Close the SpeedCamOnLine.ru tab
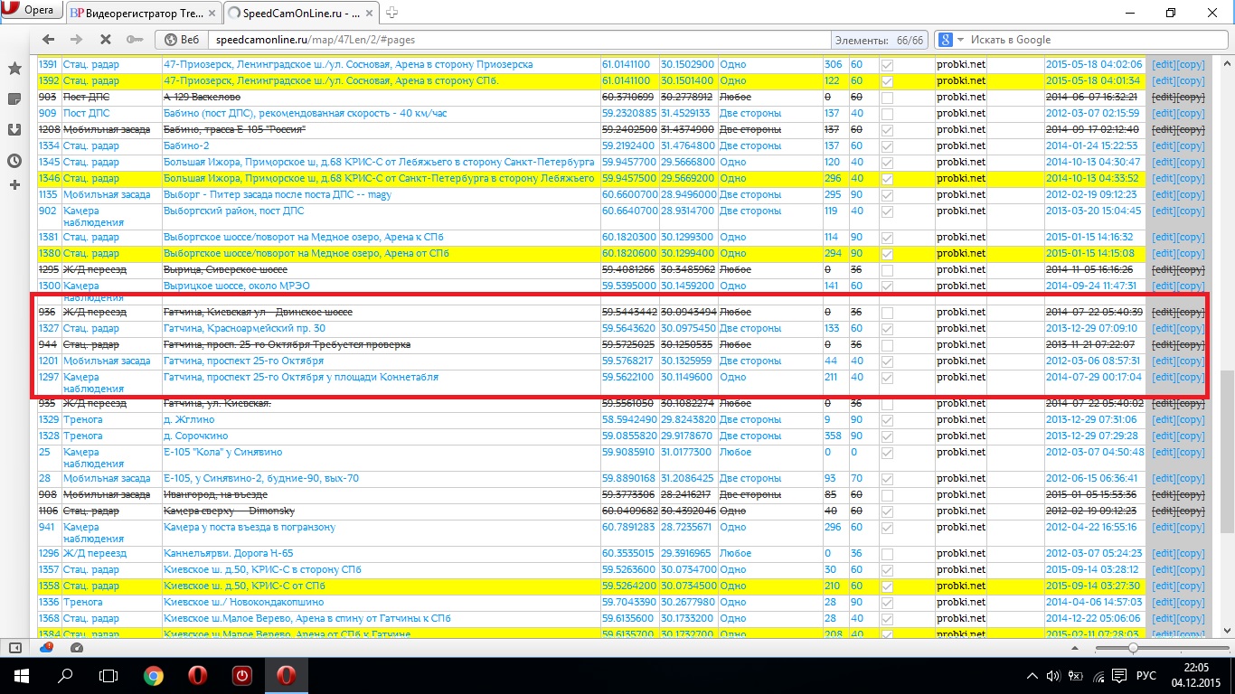The width and height of the screenshot is (1235, 694). click(369, 13)
